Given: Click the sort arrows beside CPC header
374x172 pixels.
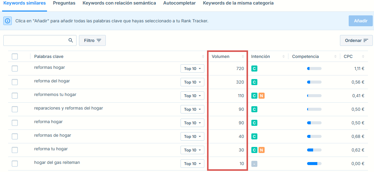Looking at the screenshot, I should point(363,56).
